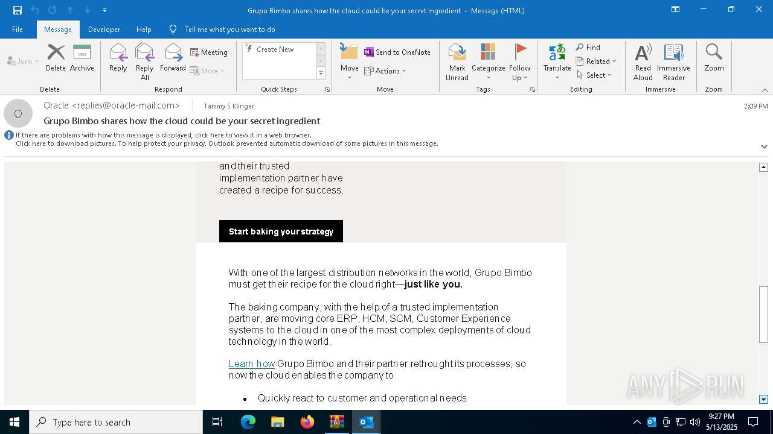Screen dimensions: 773x434
Task: Open Ribbon Display Options
Action: click(675, 10)
